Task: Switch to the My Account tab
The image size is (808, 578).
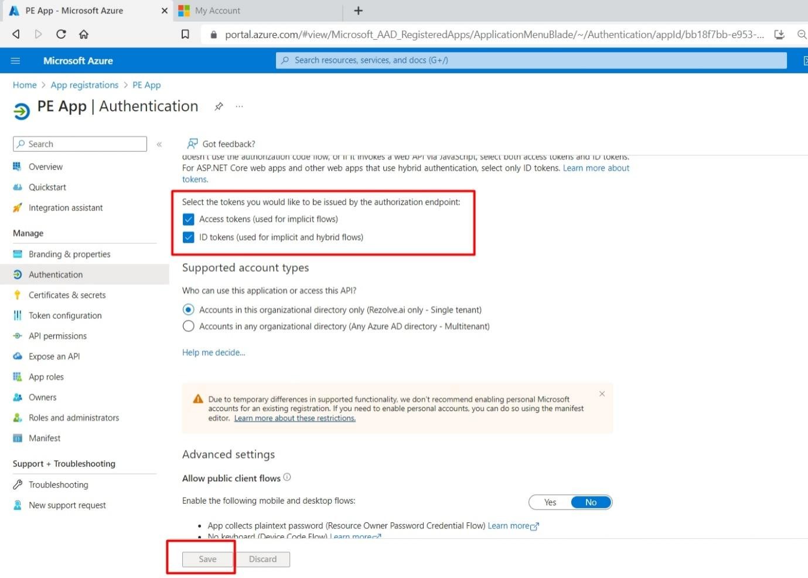Action: pos(258,11)
